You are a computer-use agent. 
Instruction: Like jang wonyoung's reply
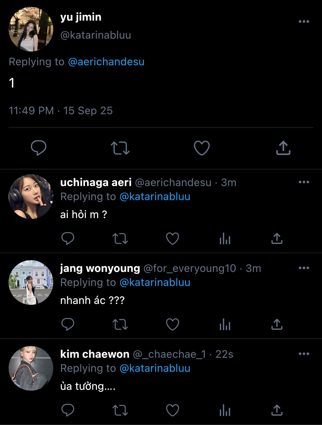pyautogui.click(x=173, y=324)
